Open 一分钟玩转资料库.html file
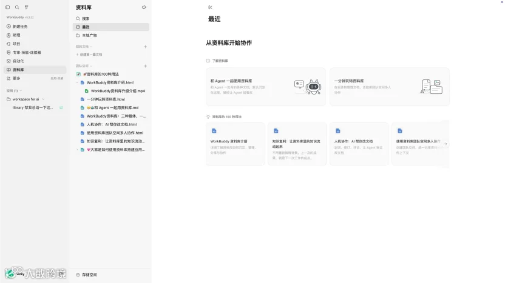Viewport: 505px width, 283px height. point(106,99)
